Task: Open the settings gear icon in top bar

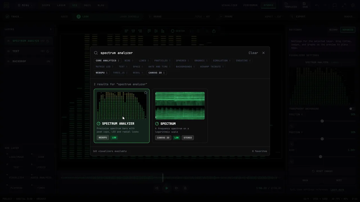Action: 353,5
